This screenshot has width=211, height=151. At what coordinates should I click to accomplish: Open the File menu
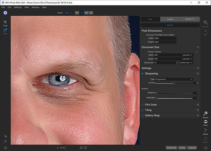(x=3, y=7)
